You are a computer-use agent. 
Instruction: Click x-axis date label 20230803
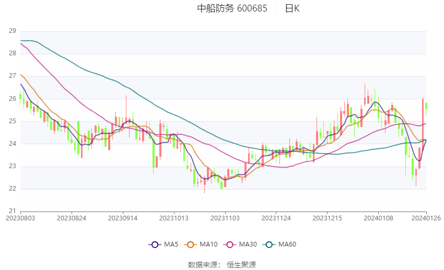click(x=20, y=218)
